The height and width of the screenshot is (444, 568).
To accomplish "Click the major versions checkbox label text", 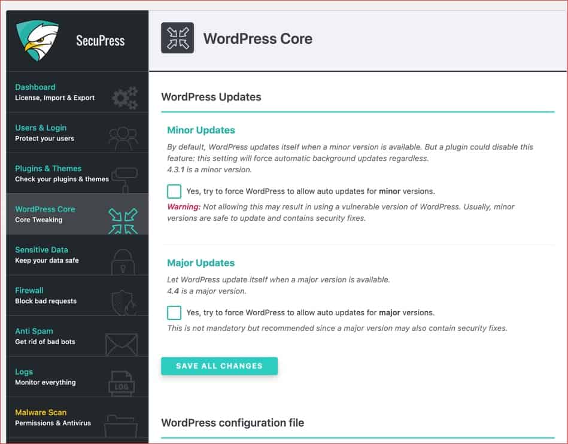I will pos(310,312).
